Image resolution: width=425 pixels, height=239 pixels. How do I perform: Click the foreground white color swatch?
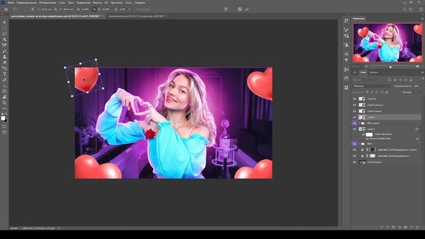point(3,118)
